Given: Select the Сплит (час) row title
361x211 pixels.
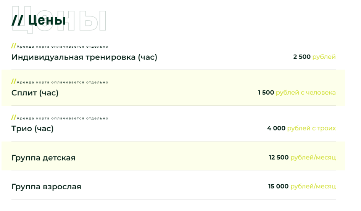Looking at the screenshot, I should pos(35,93).
